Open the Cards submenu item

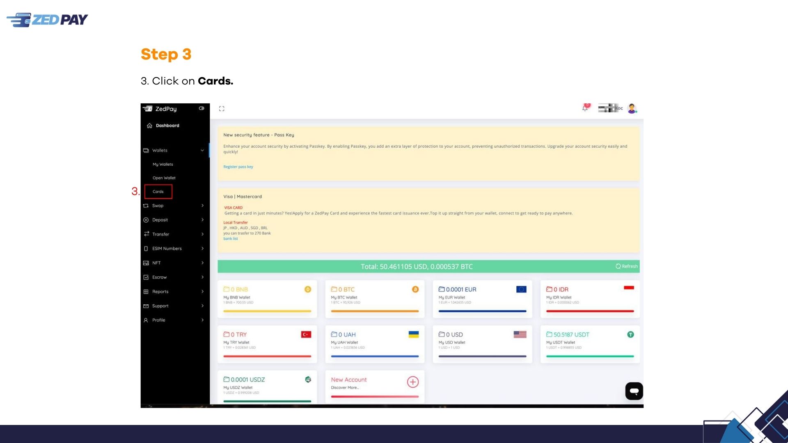(158, 192)
